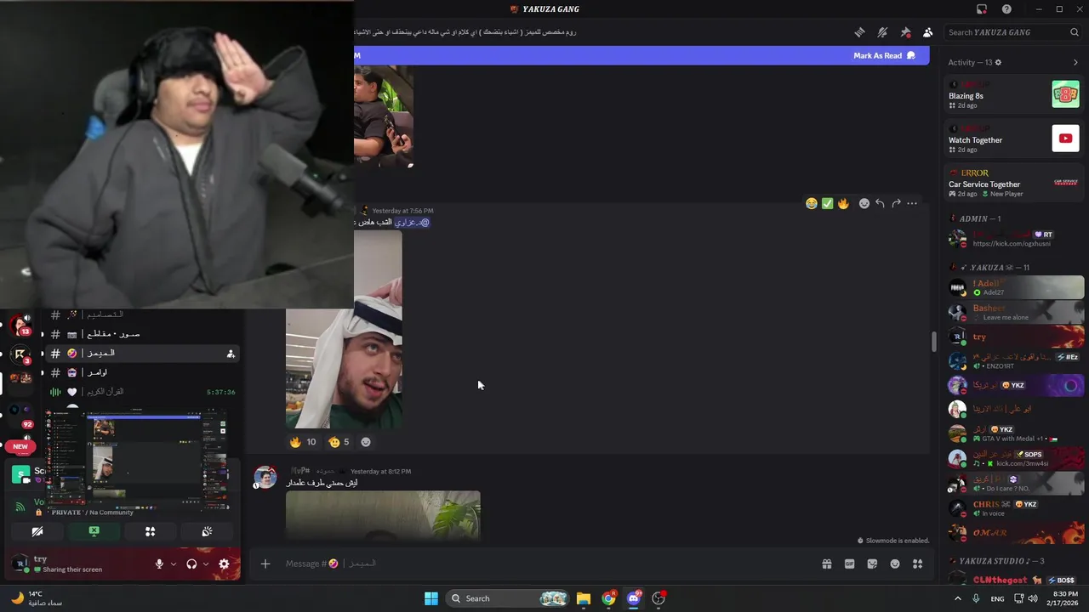This screenshot has width=1089, height=612.
Task: Toggle camera in voice controls
Action: (x=37, y=531)
